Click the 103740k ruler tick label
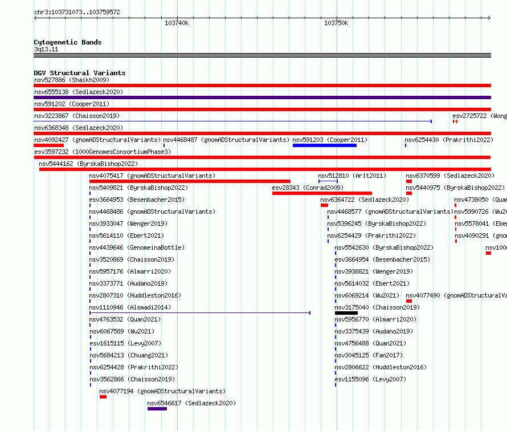Image resolution: width=507 pixels, height=431 pixels. pos(177,23)
